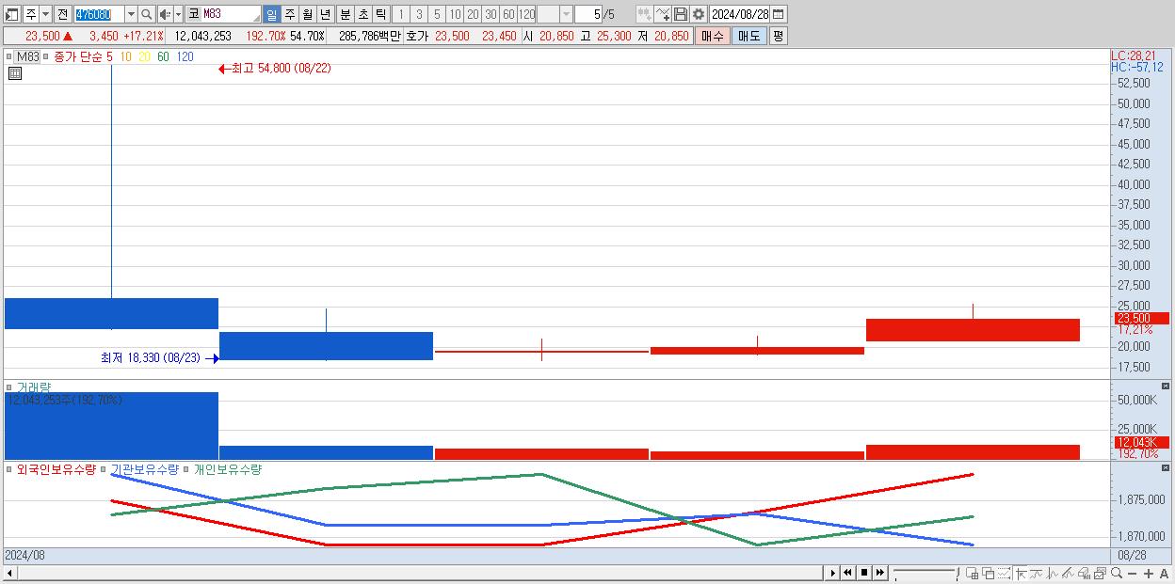The image size is (1175, 584).
Task: Select the 10 interval button
Action: pyautogui.click(x=455, y=14)
